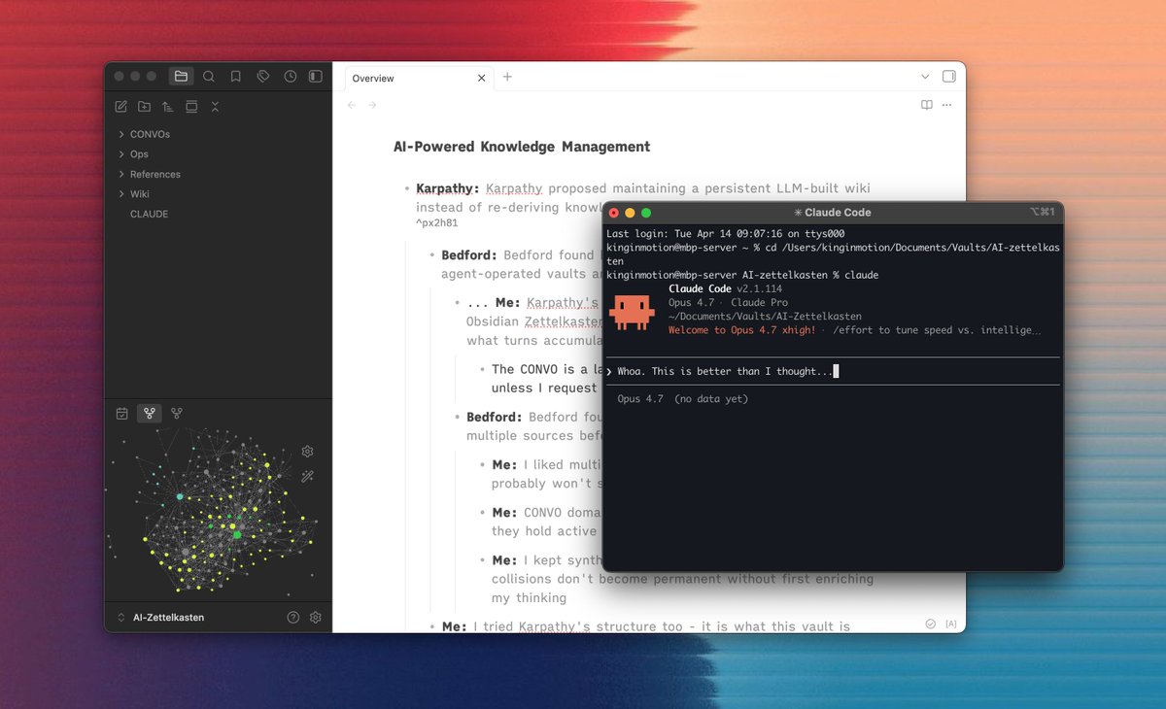Click the AI-Powered Knowledge Management heading

pos(522,147)
